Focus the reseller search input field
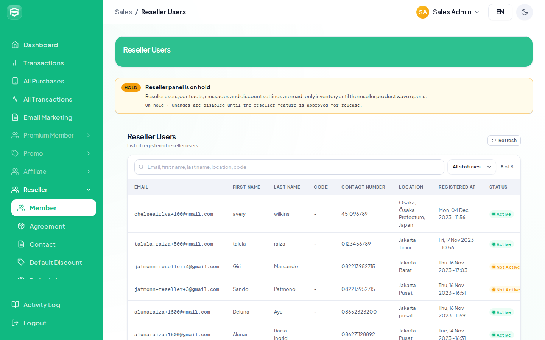The height and width of the screenshot is (340, 545). (x=289, y=167)
